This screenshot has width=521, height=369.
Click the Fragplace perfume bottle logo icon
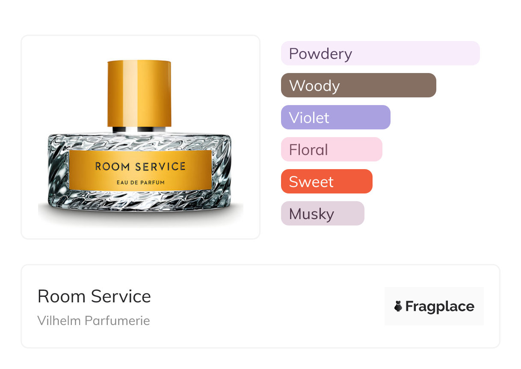click(398, 306)
